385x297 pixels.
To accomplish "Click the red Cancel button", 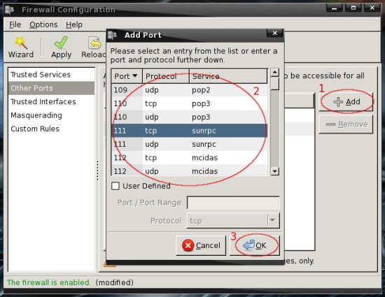I will tap(201, 245).
